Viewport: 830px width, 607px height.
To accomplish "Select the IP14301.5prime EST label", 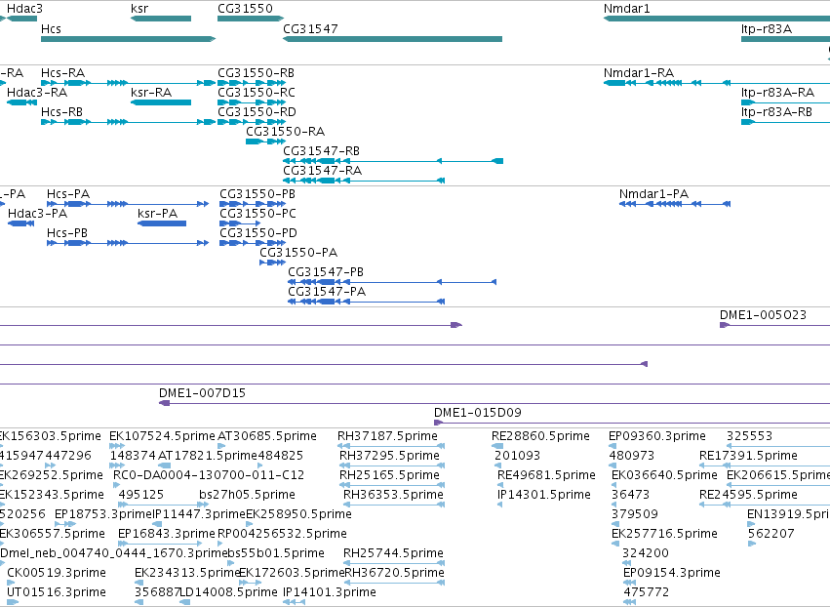I will [x=544, y=495].
